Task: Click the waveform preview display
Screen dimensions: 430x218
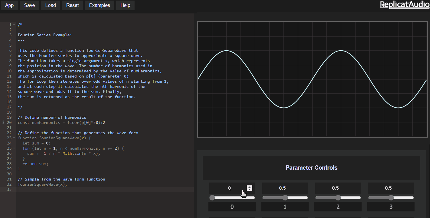Action: 312,79
